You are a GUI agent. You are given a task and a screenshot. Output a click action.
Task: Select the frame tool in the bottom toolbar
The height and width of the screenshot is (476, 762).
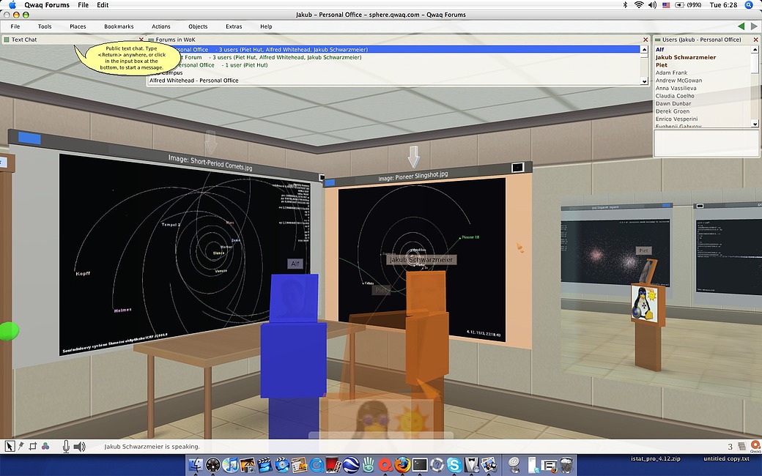click(32, 446)
